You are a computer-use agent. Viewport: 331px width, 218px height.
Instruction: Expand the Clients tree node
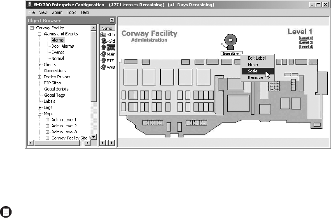(x=40, y=65)
